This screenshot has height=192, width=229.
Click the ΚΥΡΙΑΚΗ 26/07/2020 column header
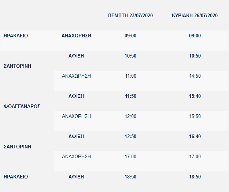pos(195,15)
